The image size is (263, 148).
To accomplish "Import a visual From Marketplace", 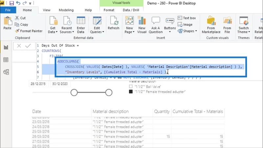I will tap(211, 25).
